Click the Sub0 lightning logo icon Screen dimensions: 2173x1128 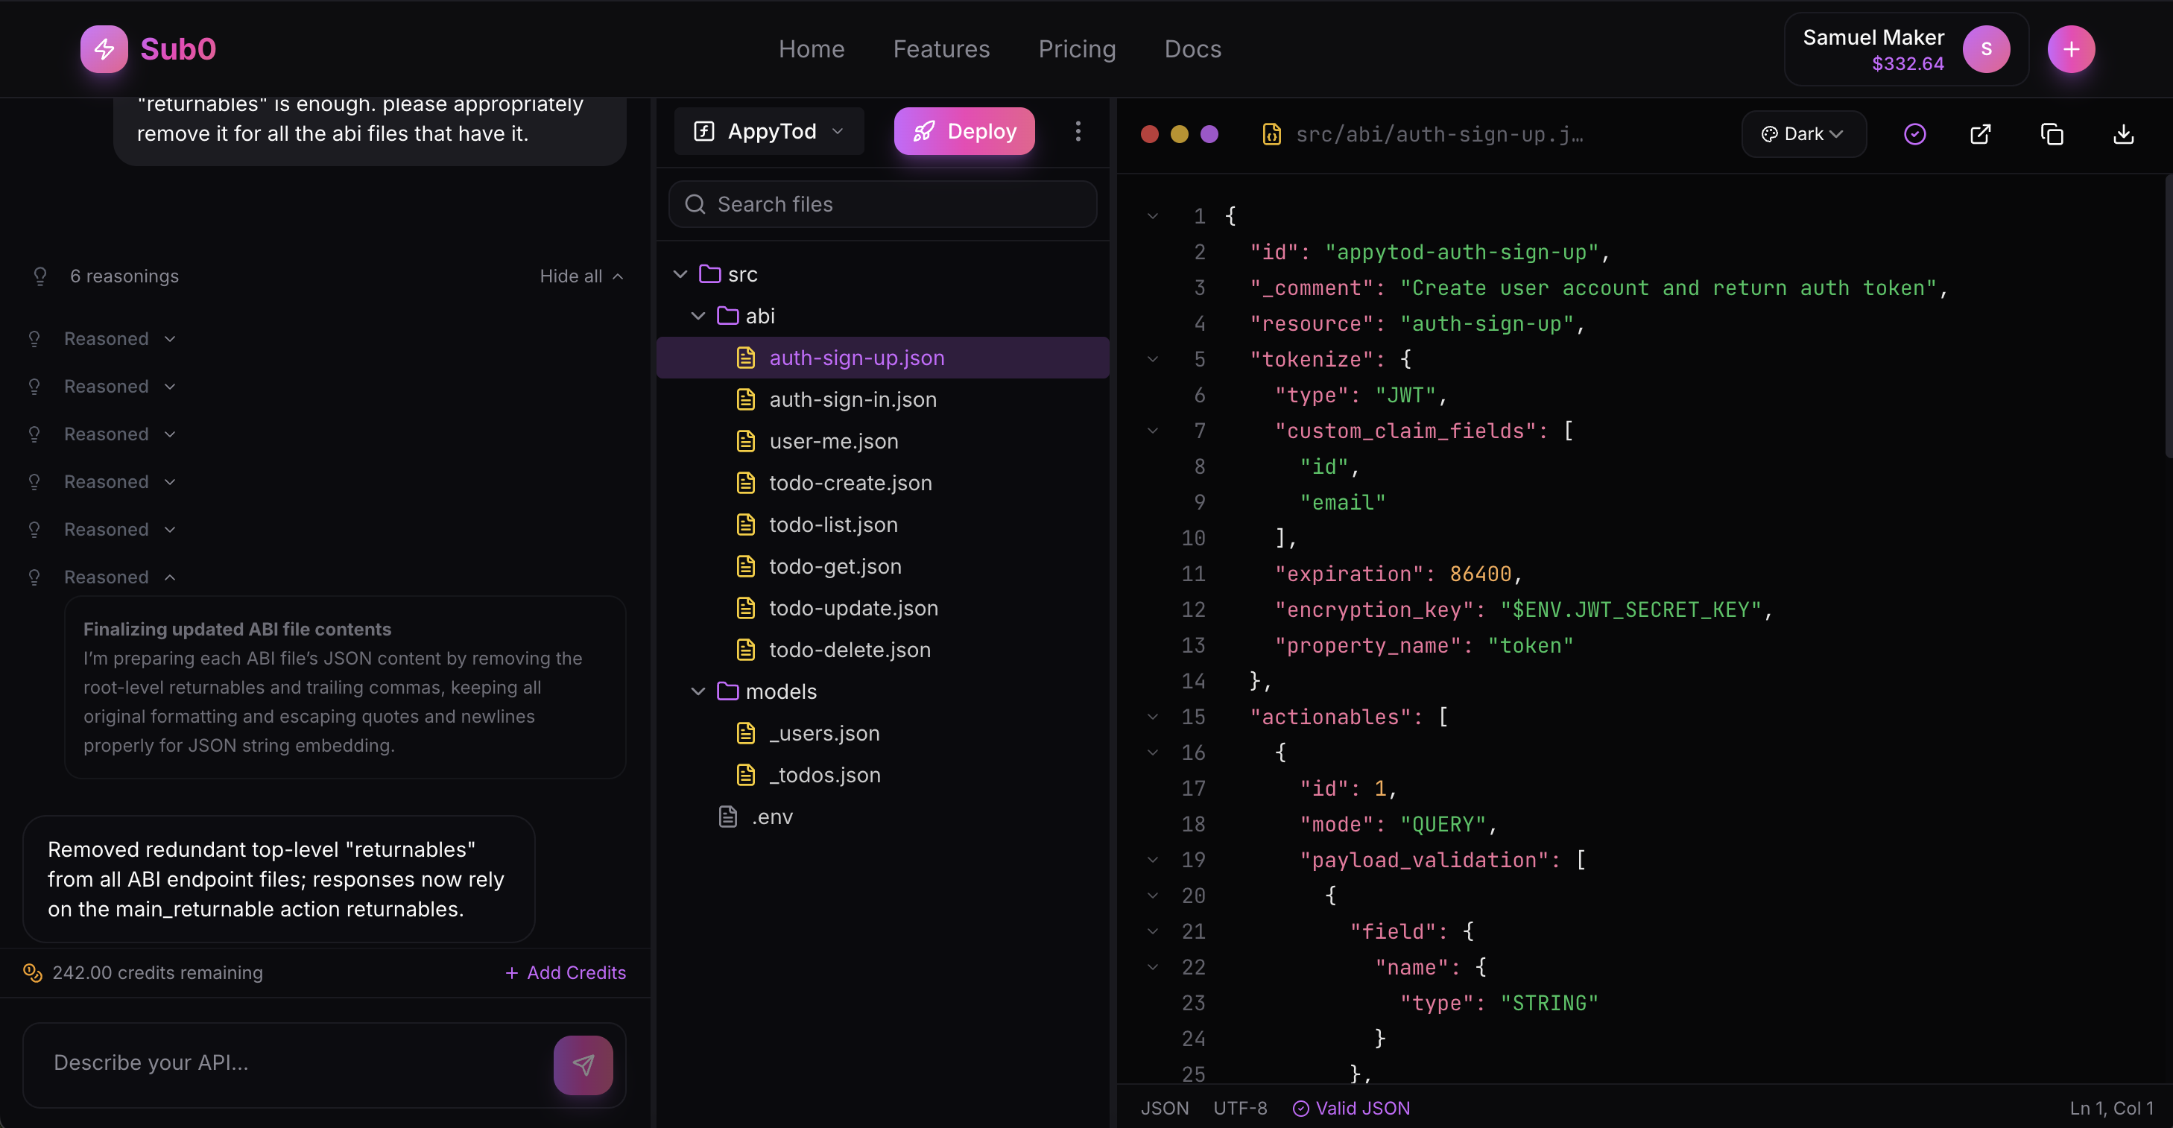pos(104,49)
